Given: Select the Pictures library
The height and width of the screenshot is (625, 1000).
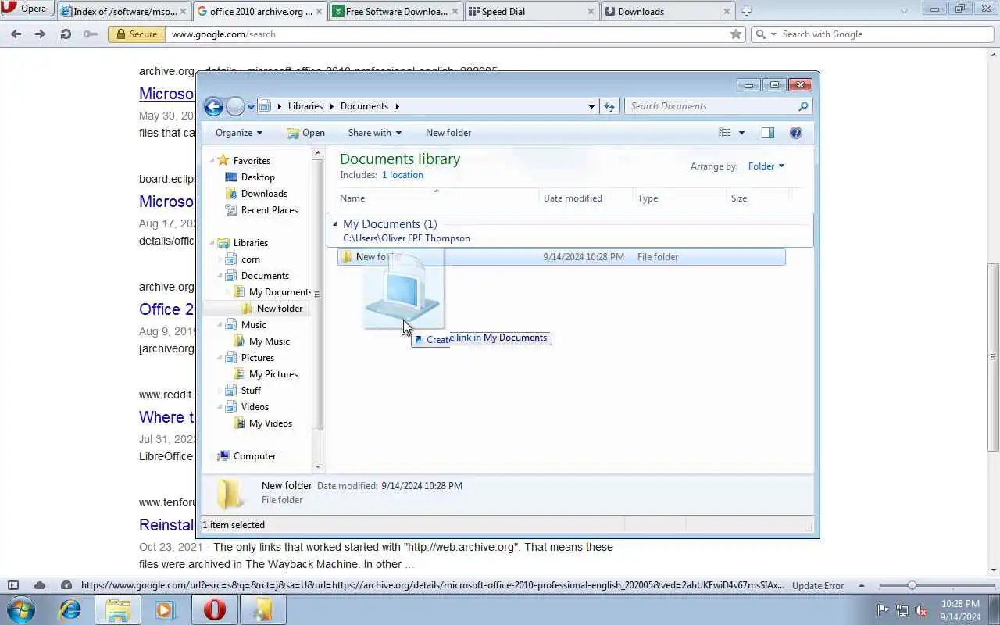Looking at the screenshot, I should coord(258,357).
